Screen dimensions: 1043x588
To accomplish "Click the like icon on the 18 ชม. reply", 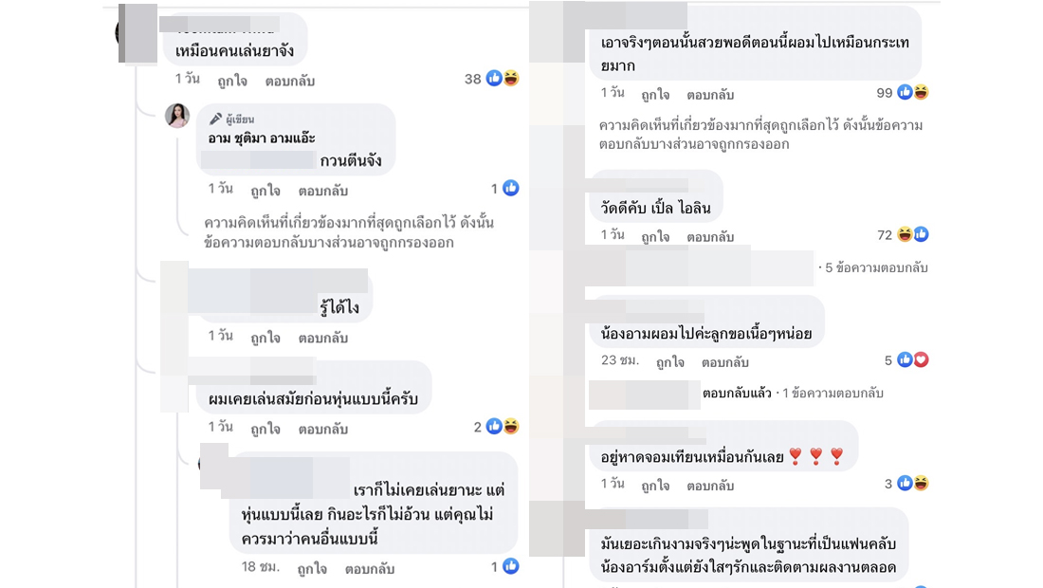I will (511, 566).
